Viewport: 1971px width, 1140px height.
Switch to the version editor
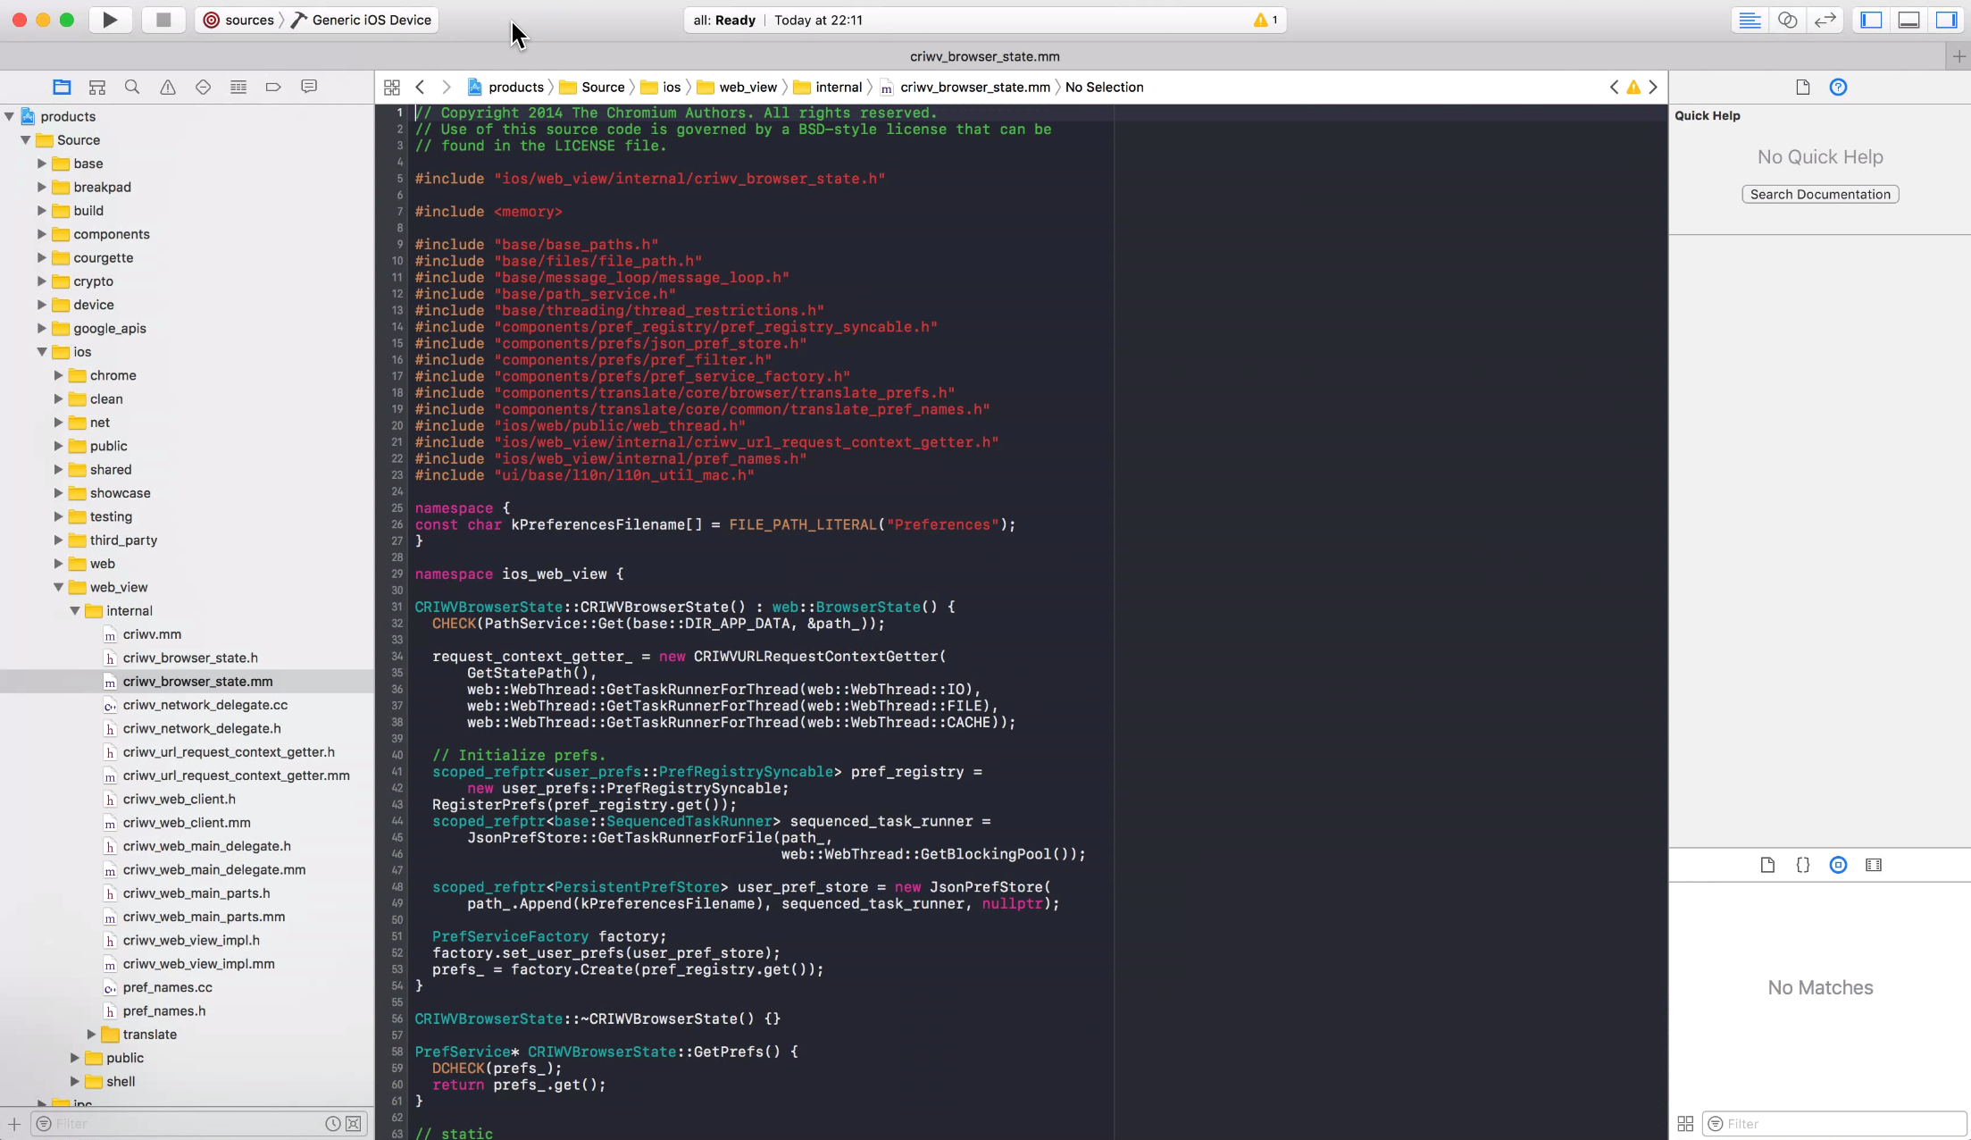(x=1825, y=20)
